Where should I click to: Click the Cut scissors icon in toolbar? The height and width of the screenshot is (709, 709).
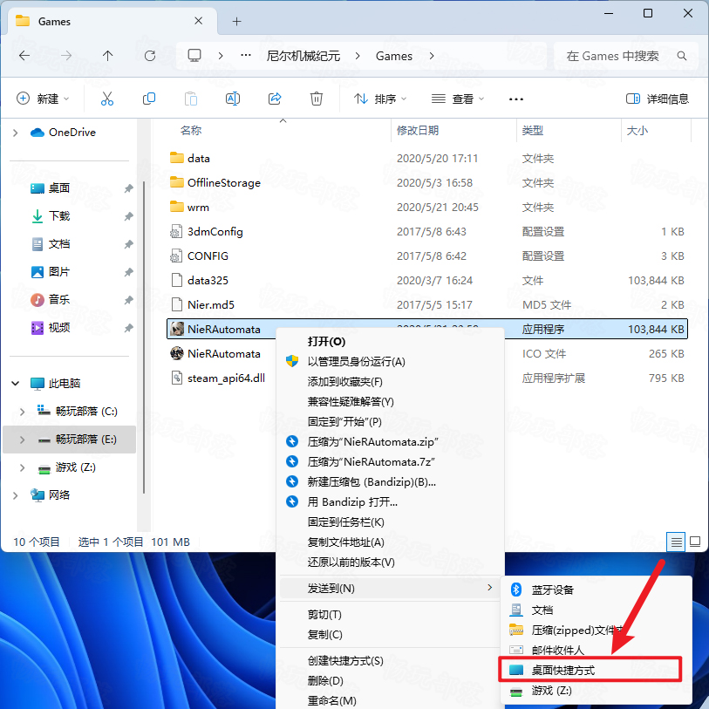point(107,99)
